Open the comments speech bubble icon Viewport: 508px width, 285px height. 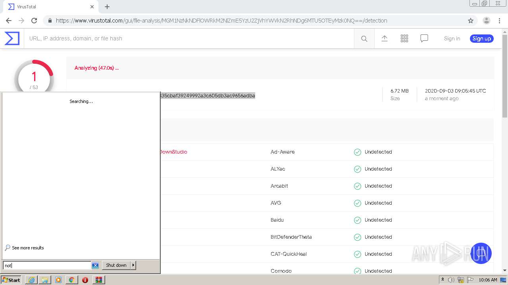click(424, 38)
